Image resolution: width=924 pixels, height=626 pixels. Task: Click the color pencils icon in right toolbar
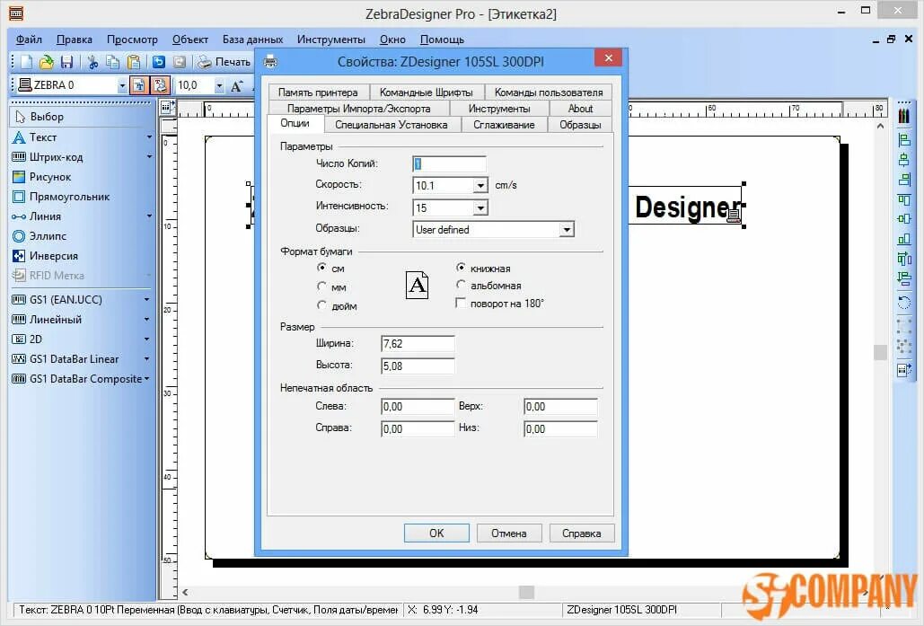click(904, 115)
